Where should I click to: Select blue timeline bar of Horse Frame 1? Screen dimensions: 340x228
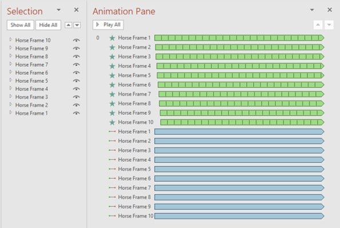click(x=239, y=131)
